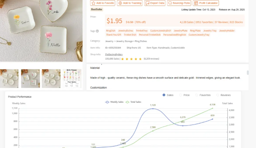The width and height of the screenshot is (256, 148).
Task: Click the 815 Stocks stat
Action: coord(236,22)
